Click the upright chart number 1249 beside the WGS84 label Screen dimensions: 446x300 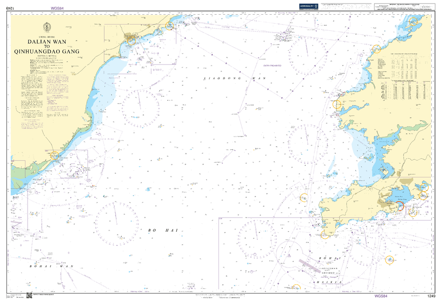[431, 296]
